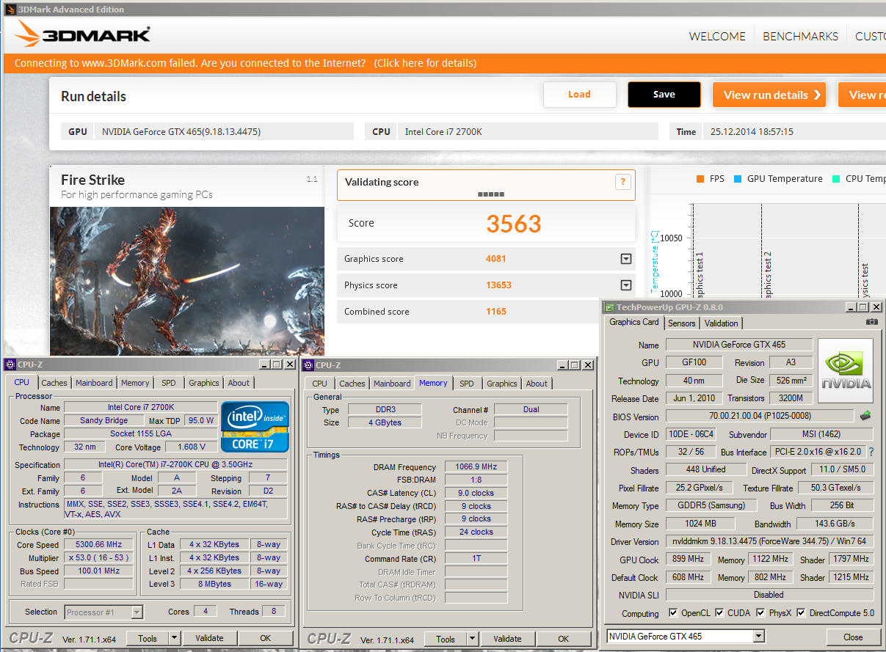Screen dimensions: 886x652
Task: Expand the Physics score details
Action: point(626,285)
